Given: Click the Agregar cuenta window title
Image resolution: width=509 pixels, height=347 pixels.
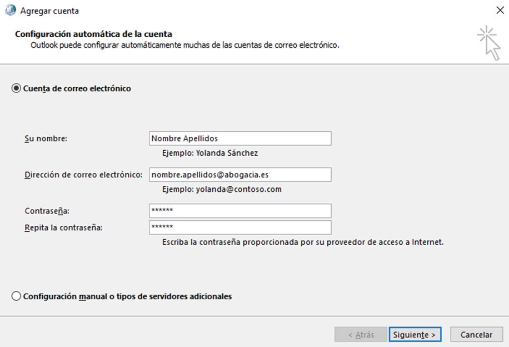Looking at the screenshot, I should [x=49, y=11].
